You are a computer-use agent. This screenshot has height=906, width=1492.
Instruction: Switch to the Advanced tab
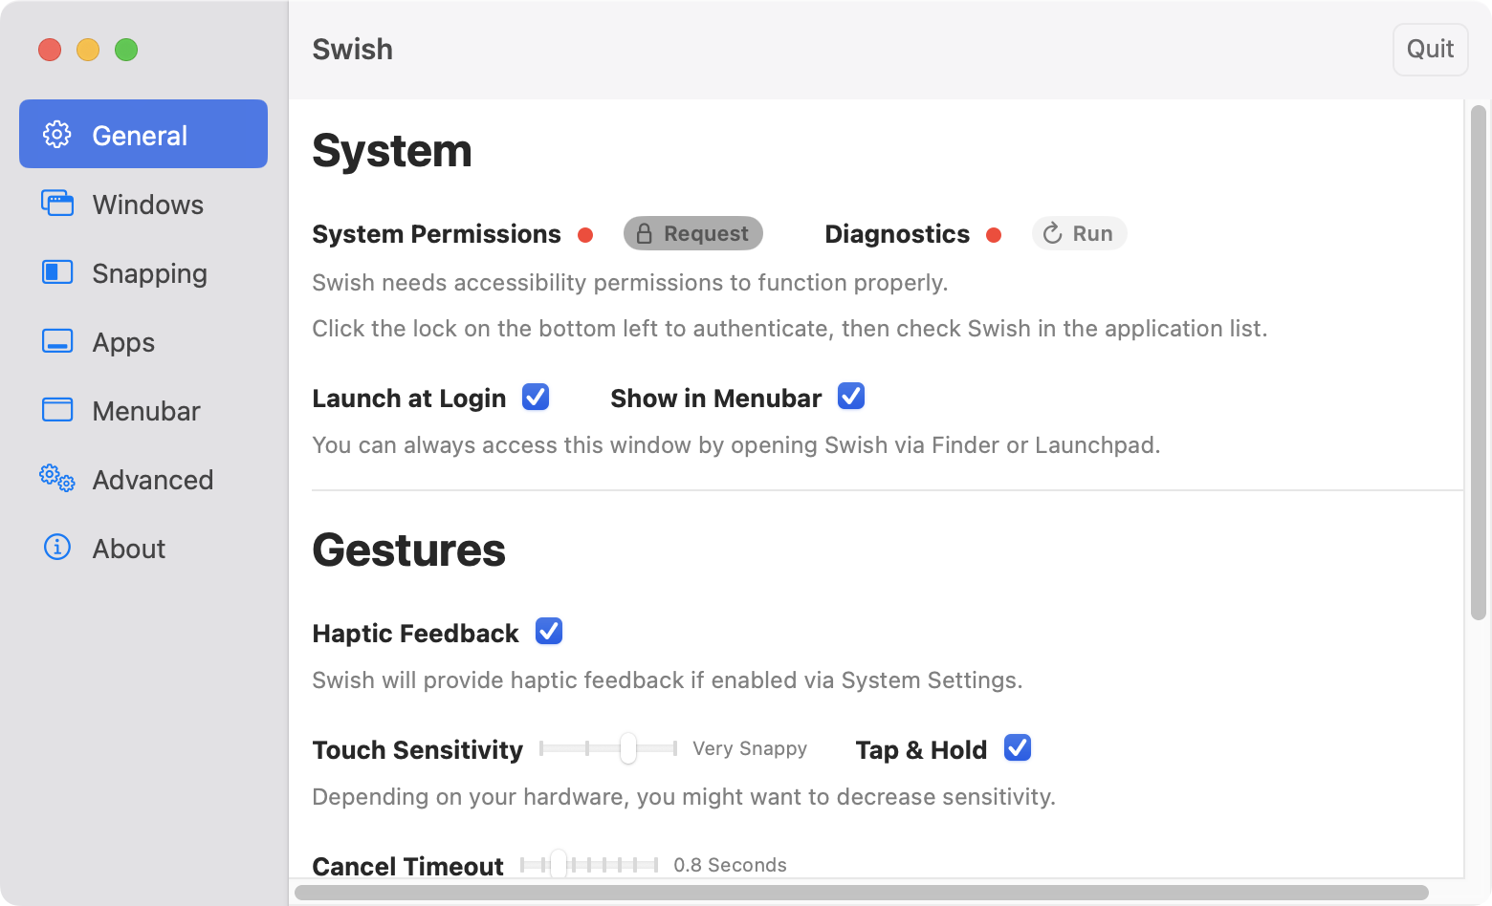tap(152, 480)
